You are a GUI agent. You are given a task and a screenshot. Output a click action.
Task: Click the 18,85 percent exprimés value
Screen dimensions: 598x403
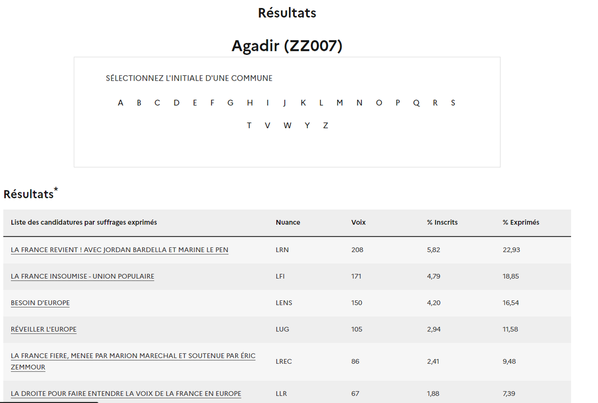pos(511,276)
